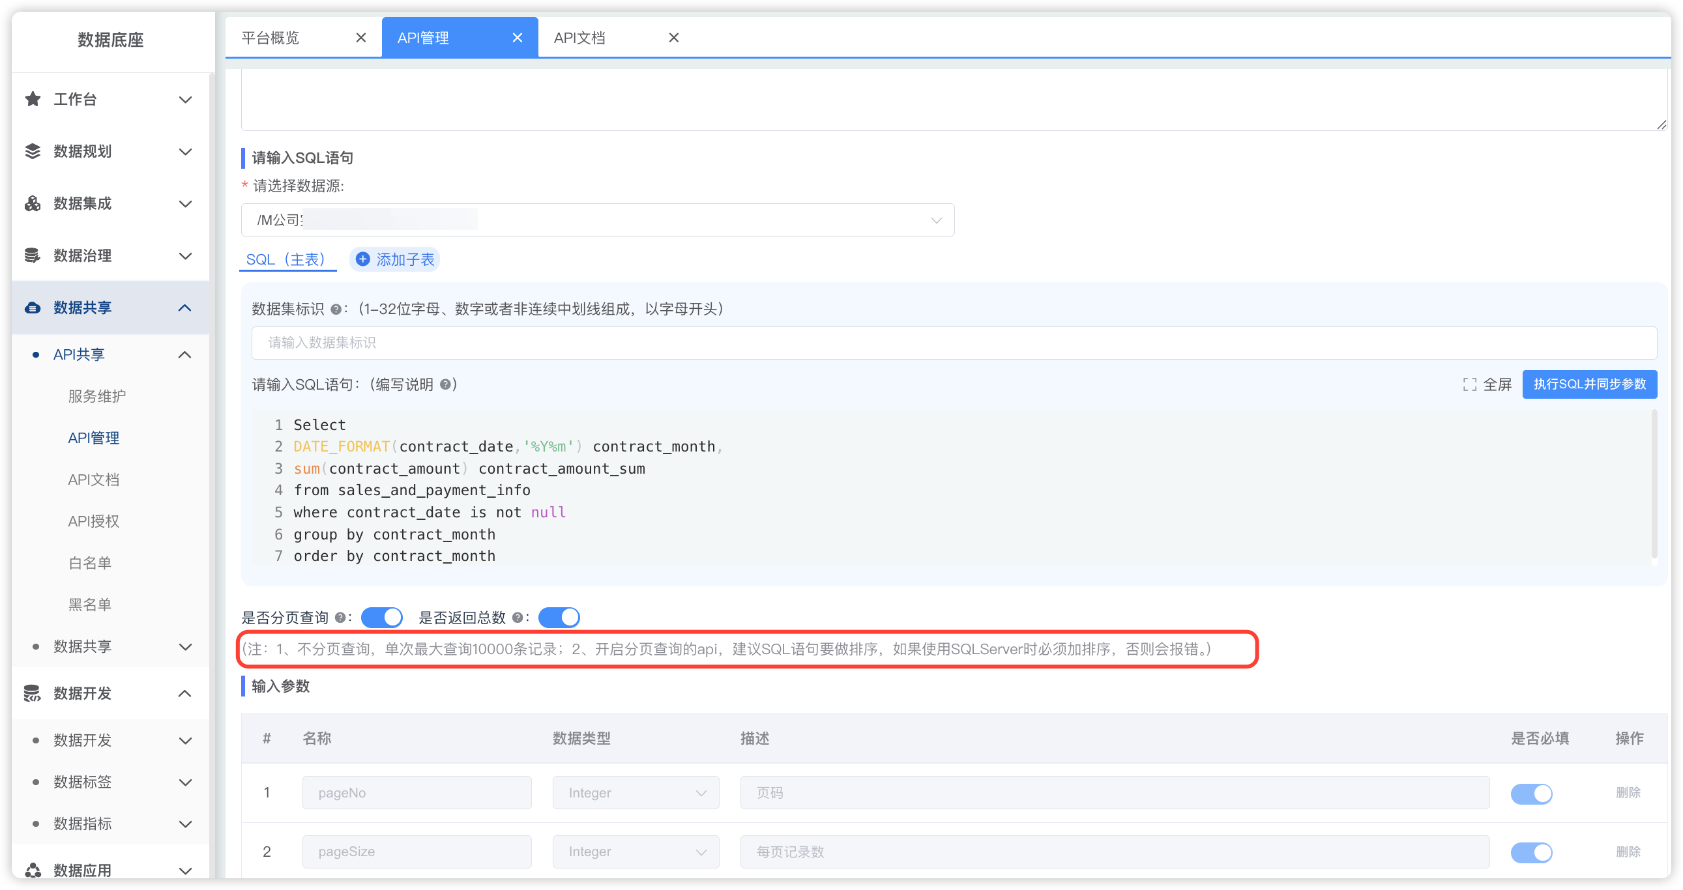The width and height of the screenshot is (1683, 890).
Task: Toggle the 是否必填 switch for pageNo row
Action: [1530, 794]
